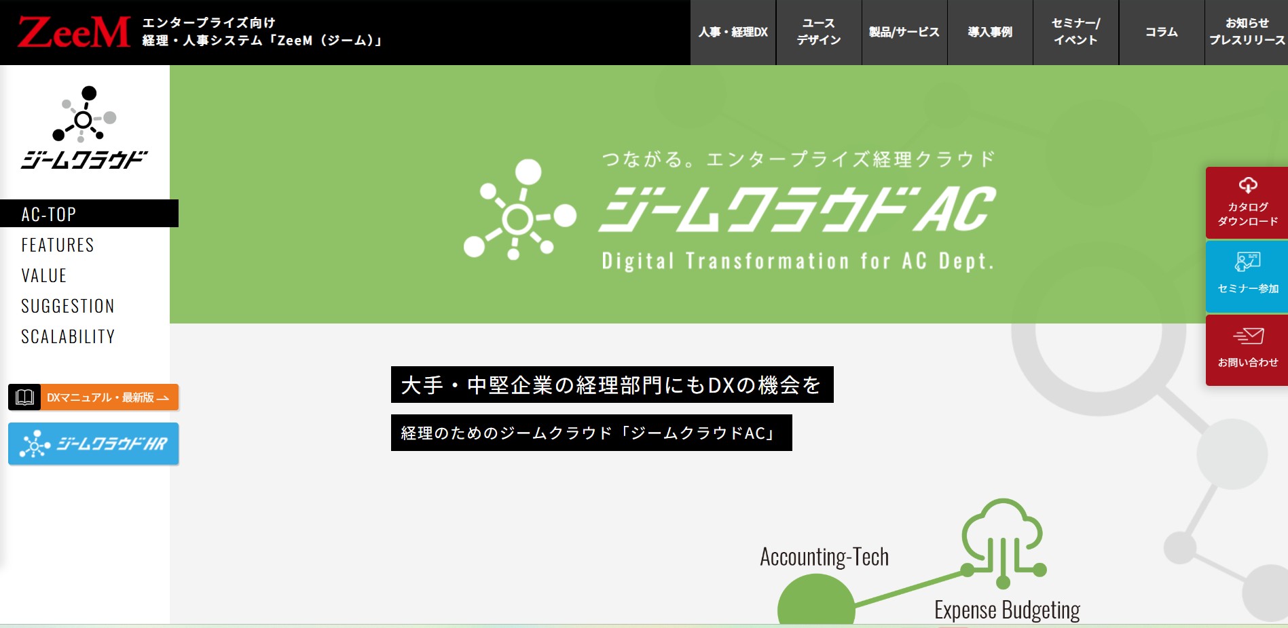This screenshot has width=1288, height=628.
Task: Click the tagline つながる。エンタープライズ経理クラウド
Action: click(798, 159)
